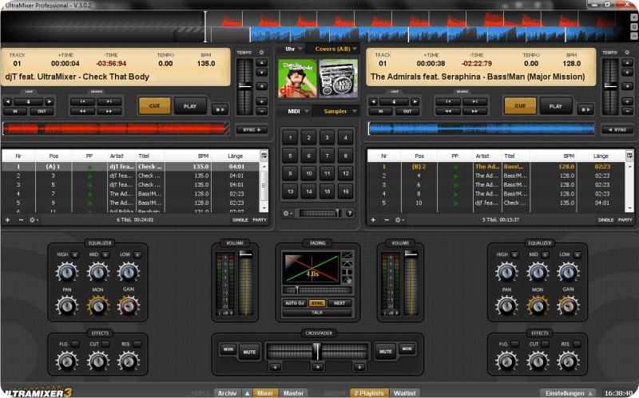Click the left deck tempo settings gear

[x=260, y=53]
